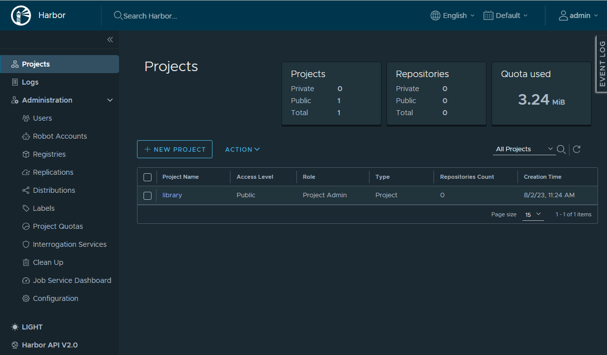Click the Clean Up trash icon

point(26,262)
